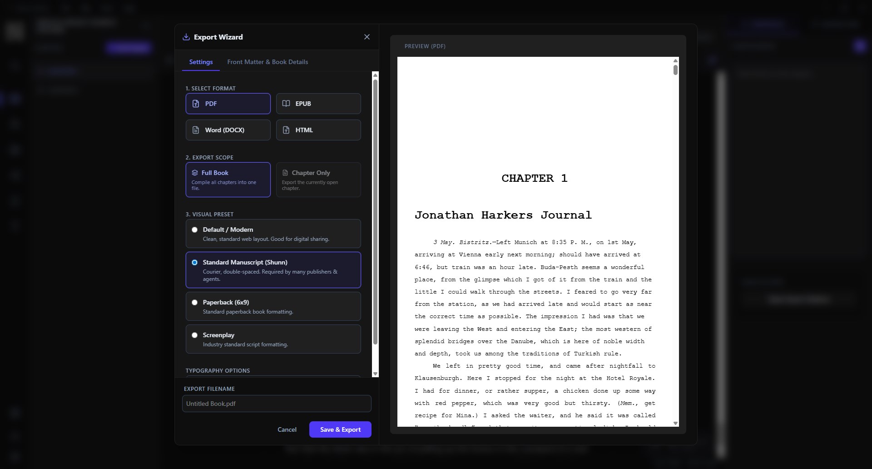Open Front Matter & Book Details tab
Screen dimensions: 872x469
tap(268, 62)
